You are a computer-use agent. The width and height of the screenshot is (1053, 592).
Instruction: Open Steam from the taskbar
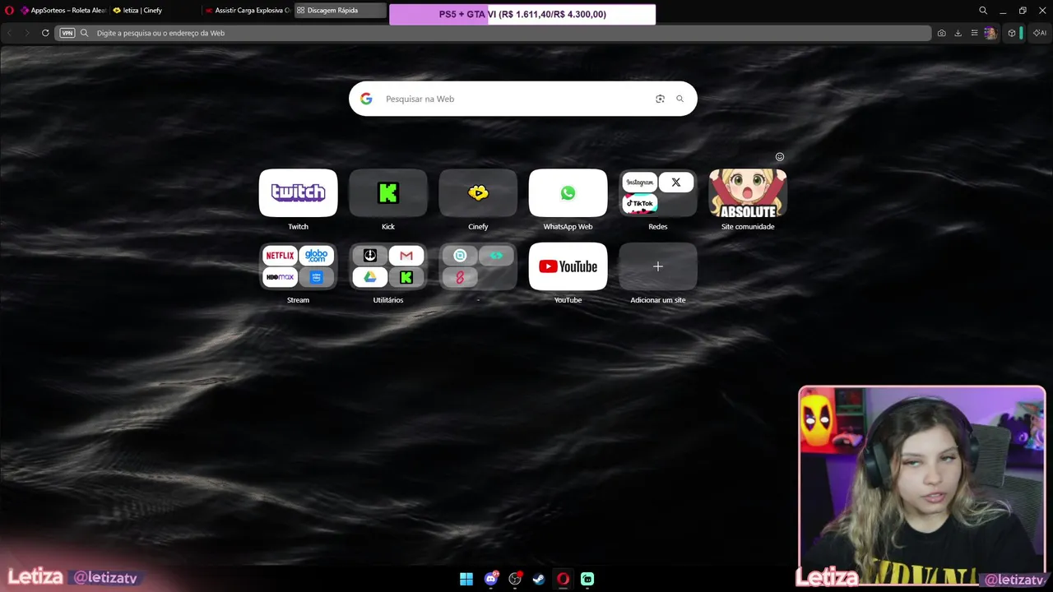point(539,579)
